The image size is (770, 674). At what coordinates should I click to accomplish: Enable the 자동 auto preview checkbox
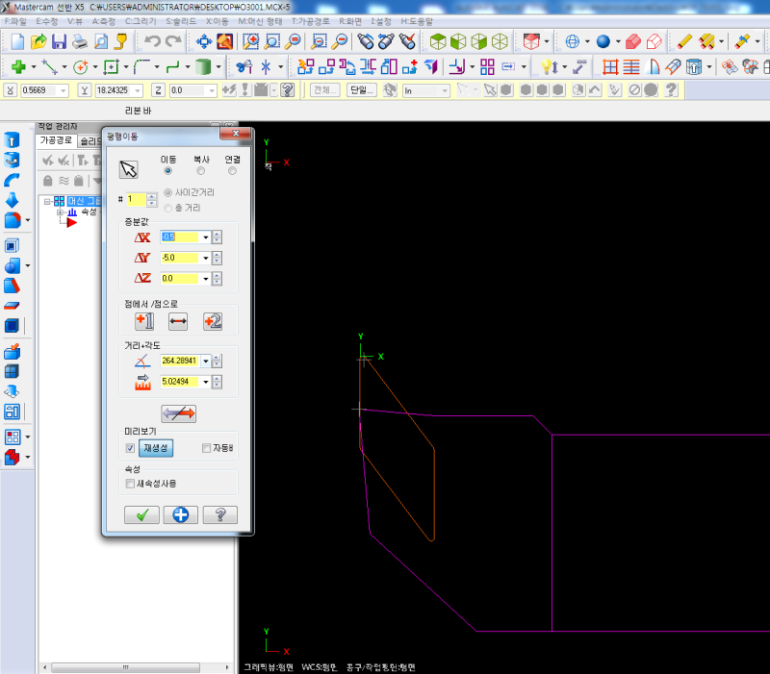coord(207,448)
